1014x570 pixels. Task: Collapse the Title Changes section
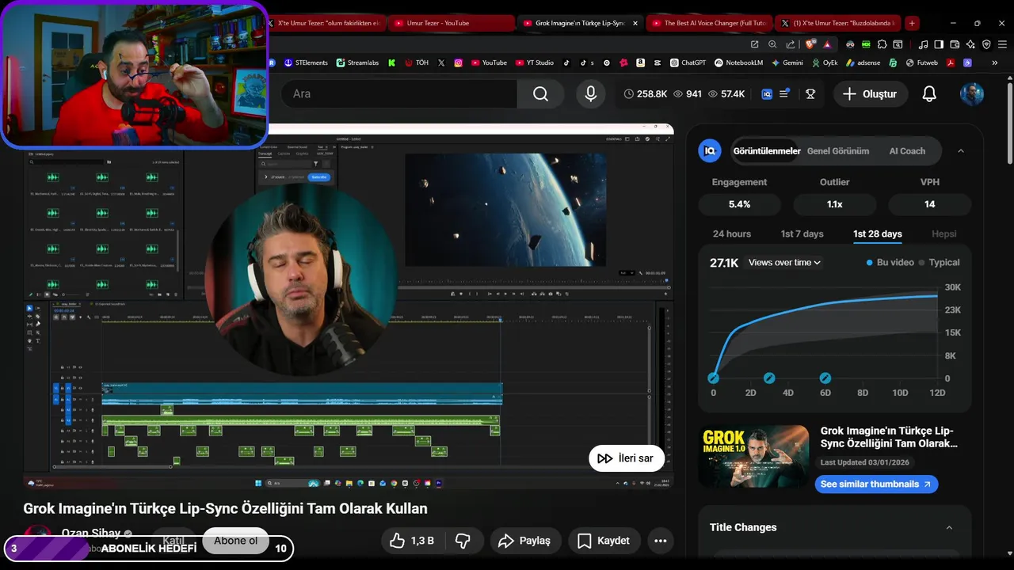pos(949,527)
